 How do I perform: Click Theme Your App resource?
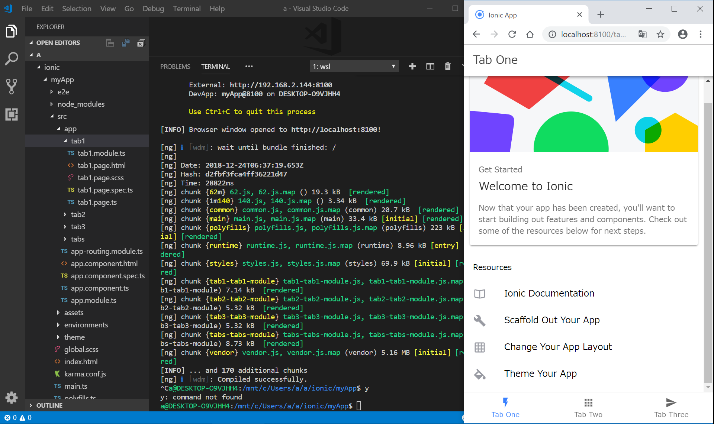[x=540, y=374]
